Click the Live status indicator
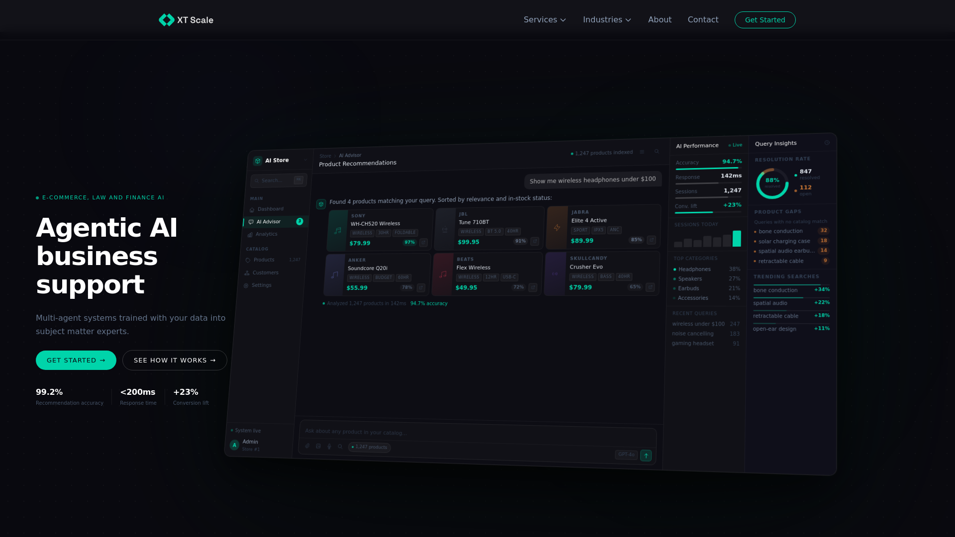Image resolution: width=955 pixels, height=537 pixels. pos(735,145)
